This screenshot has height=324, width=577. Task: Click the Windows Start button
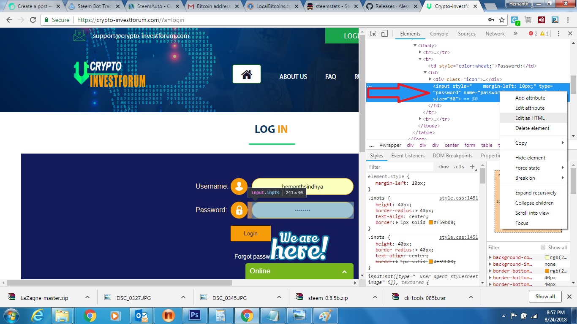(11, 315)
